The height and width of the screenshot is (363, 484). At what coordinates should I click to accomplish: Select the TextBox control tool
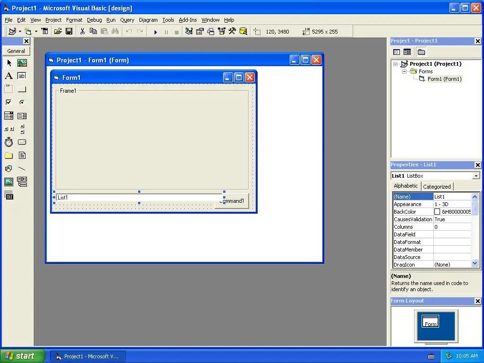22,76
